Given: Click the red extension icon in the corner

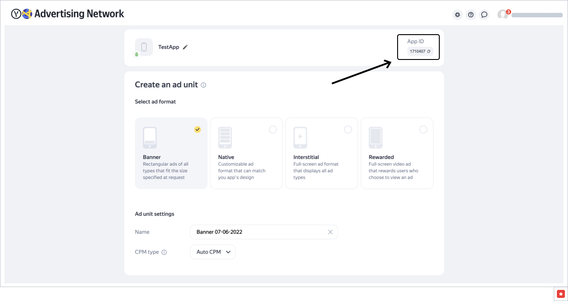Looking at the screenshot, I should (561, 293).
